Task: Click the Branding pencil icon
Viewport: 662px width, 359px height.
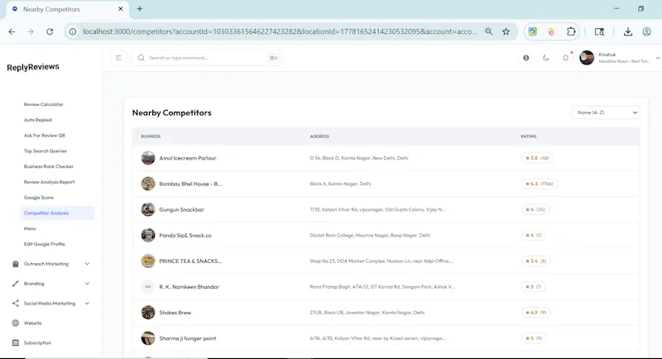Action: click(x=16, y=284)
